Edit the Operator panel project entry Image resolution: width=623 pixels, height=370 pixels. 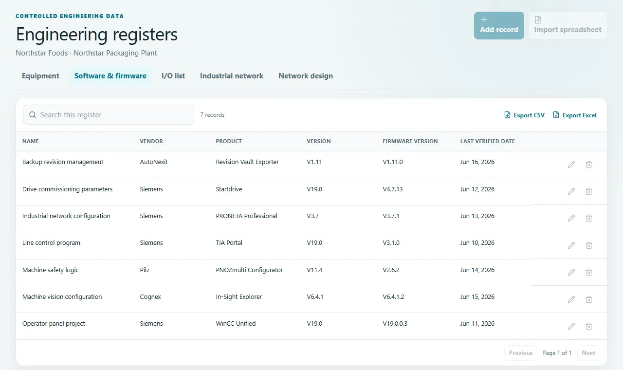pyautogui.click(x=571, y=326)
